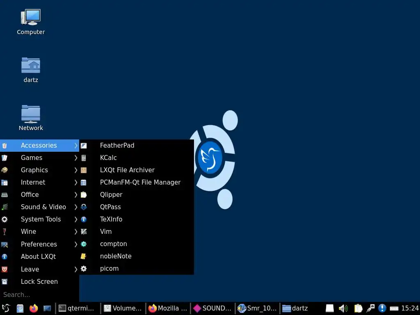Open the System Tools menu category
Image resolution: width=420 pixels, height=315 pixels.
(x=39, y=219)
